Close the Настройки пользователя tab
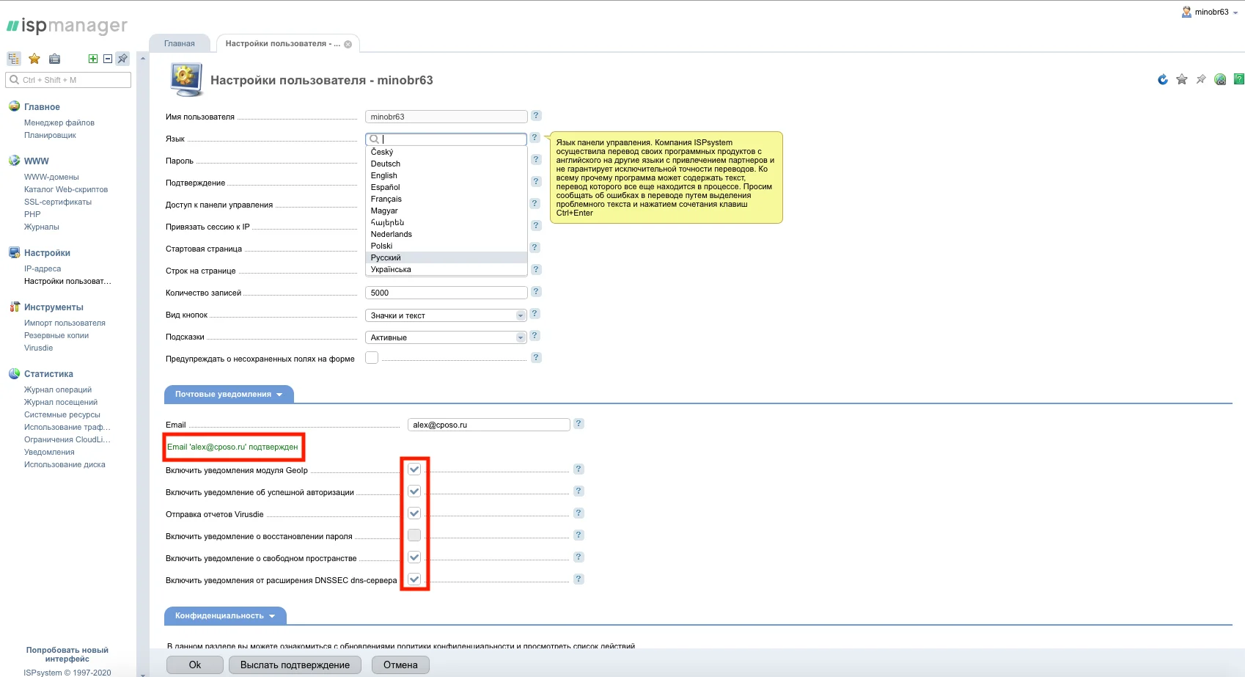This screenshot has height=677, width=1245. tap(348, 45)
